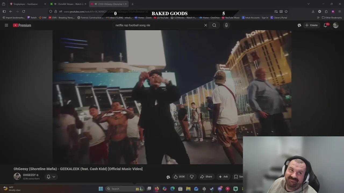Image resolution: width=344 pixels, height=193 pixels.
Task: Open the Ask AI button
Action: coord(223,177)
